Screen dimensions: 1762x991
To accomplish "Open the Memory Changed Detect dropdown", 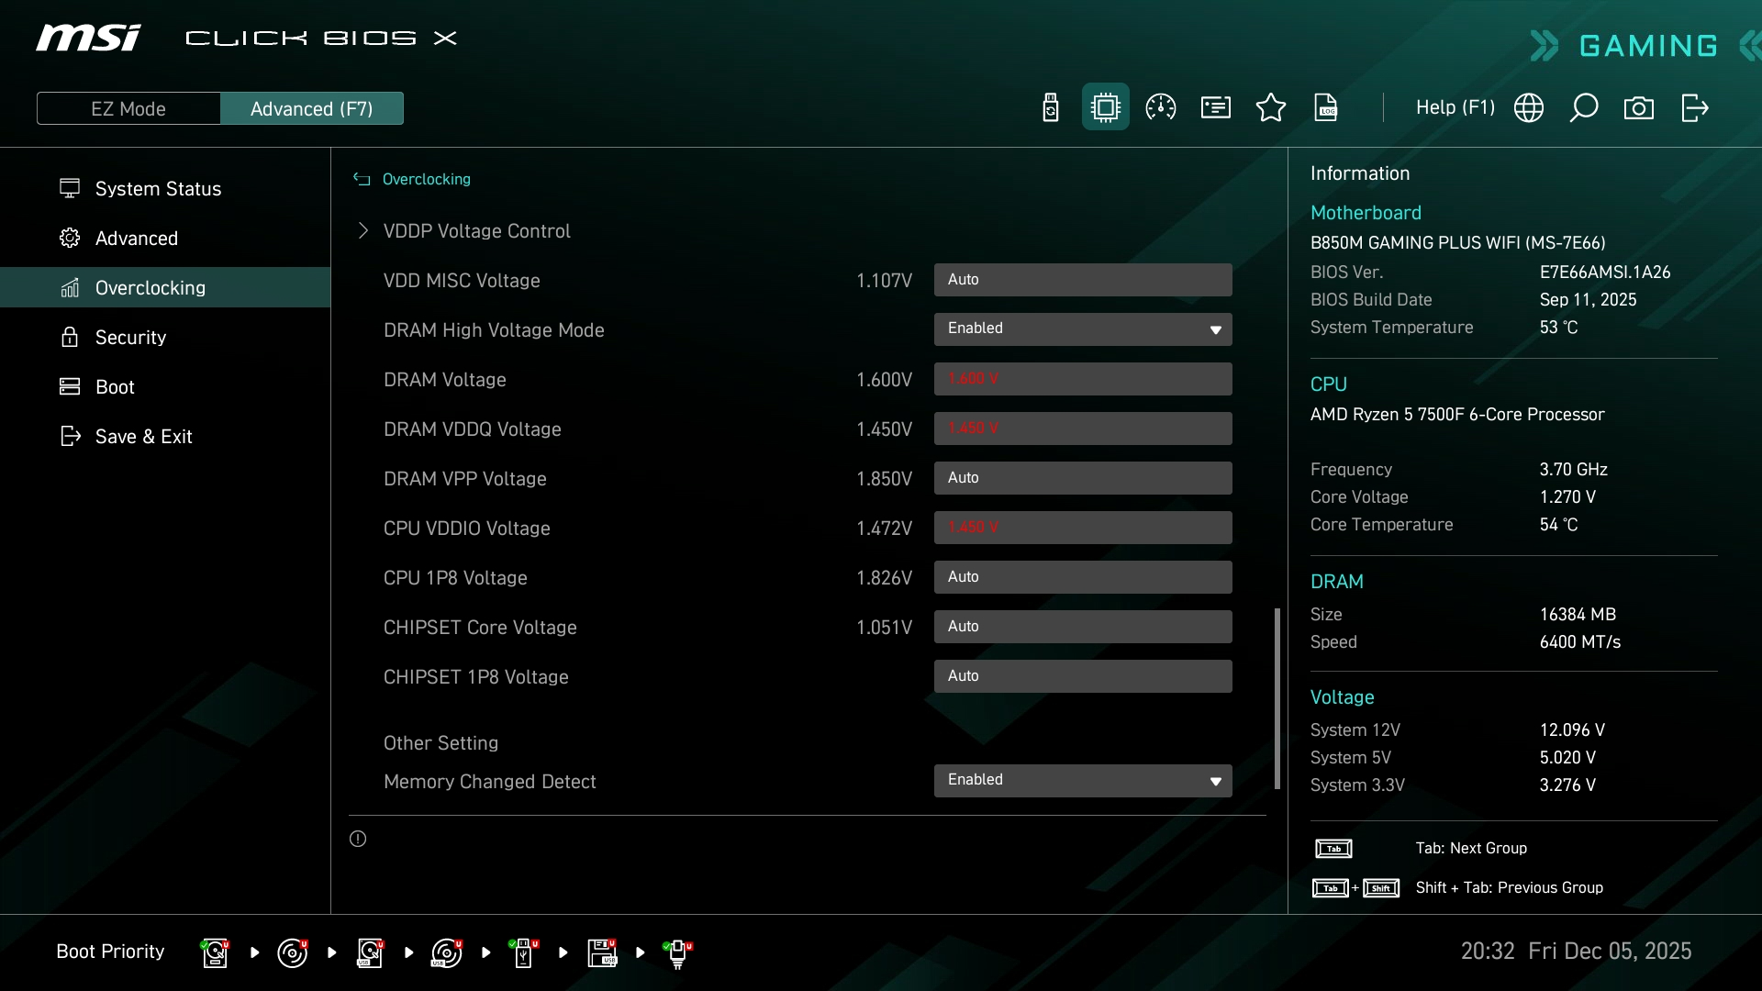I will click(x=1083, y=781).
